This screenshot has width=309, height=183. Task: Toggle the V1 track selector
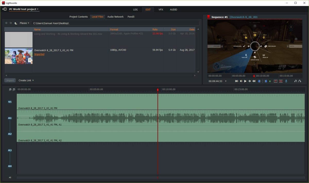point(10,102)
